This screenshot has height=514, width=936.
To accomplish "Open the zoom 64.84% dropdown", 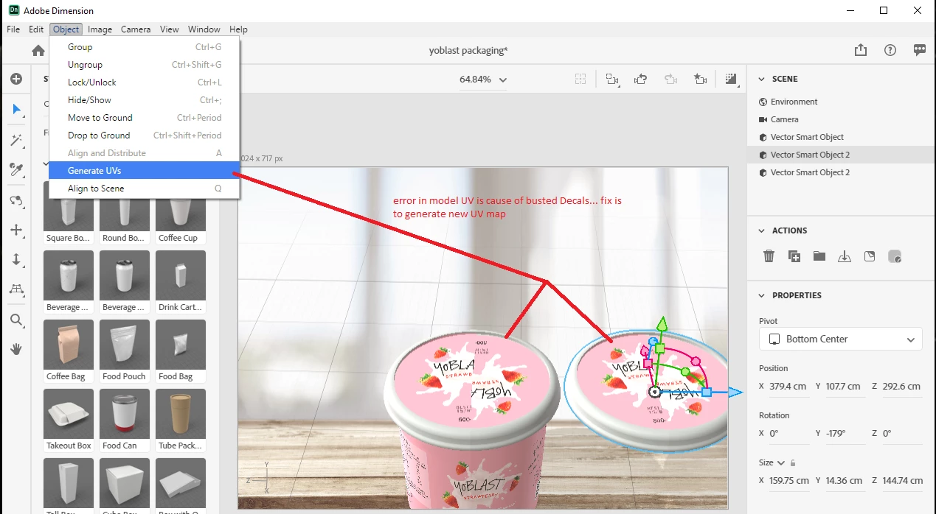I will [483, 80].
